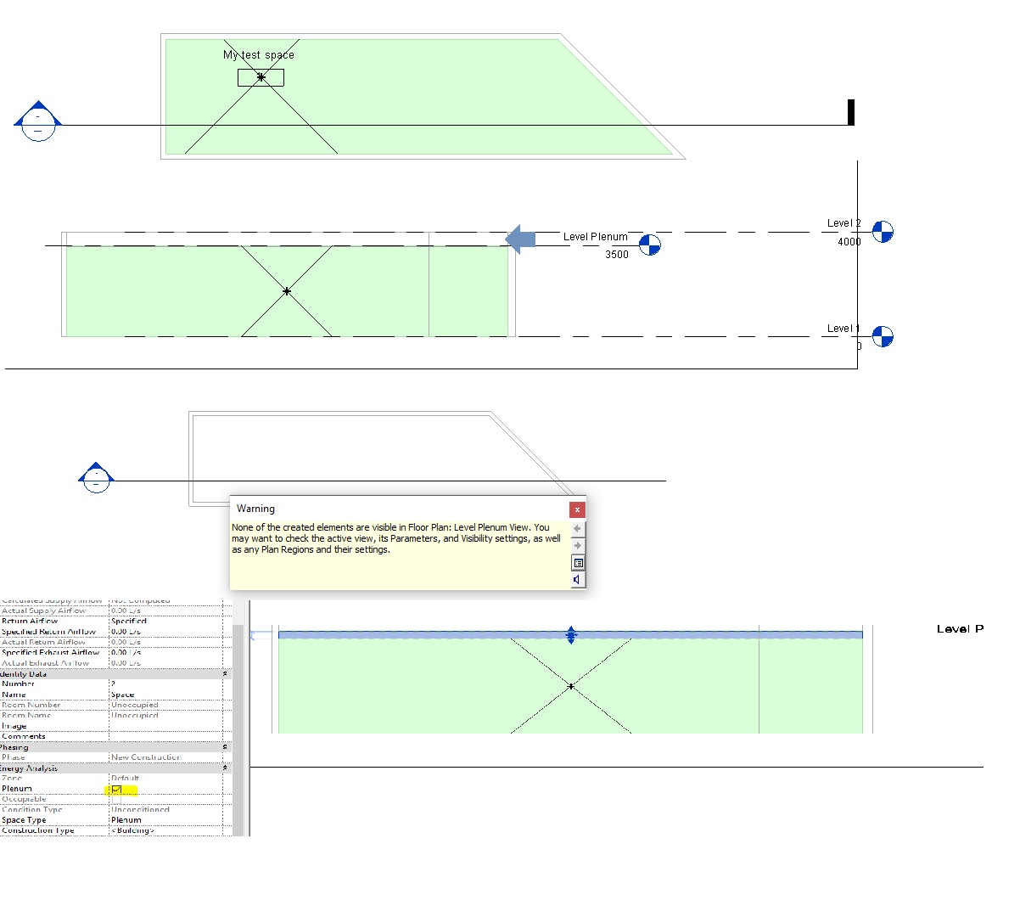Viewport: 1020px width, 917px height.
Task: Toggle the Plenum property in Energy Analysis
Action: (x=116, y=789)
